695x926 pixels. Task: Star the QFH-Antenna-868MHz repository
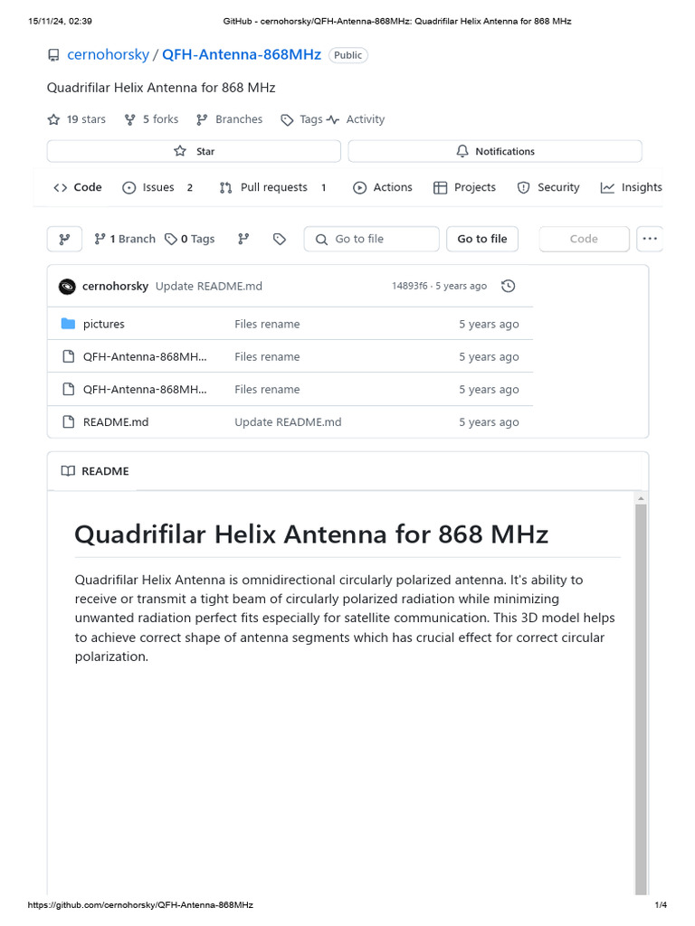pyautogui.click(x=194, y=151)
